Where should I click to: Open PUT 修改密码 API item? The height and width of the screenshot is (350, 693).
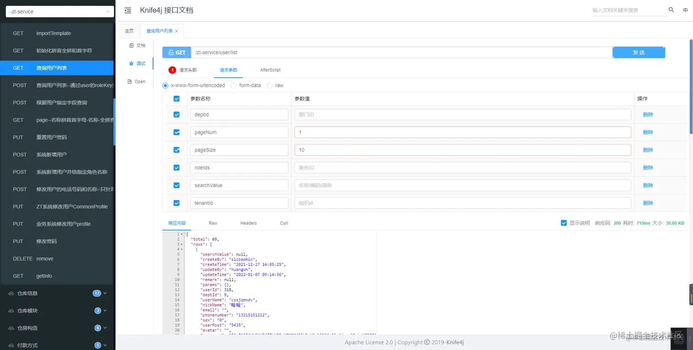(57, 241)
